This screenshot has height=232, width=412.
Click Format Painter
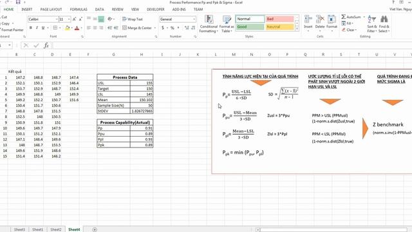click(x=12, y=30)
